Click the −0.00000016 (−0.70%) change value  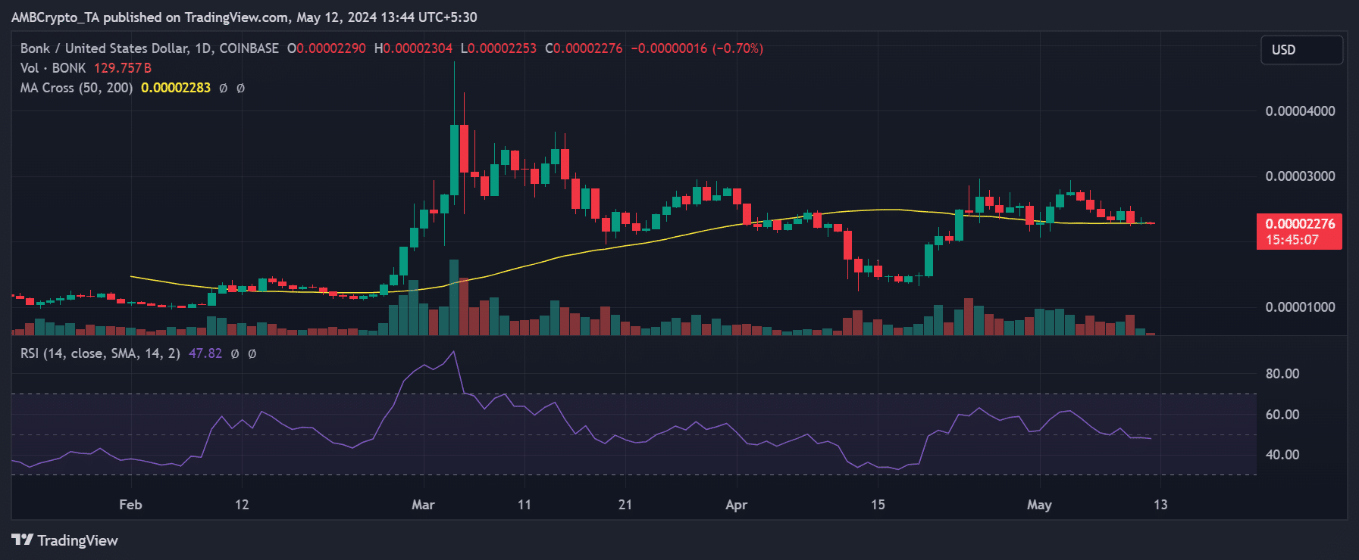[x=697, y=48]
